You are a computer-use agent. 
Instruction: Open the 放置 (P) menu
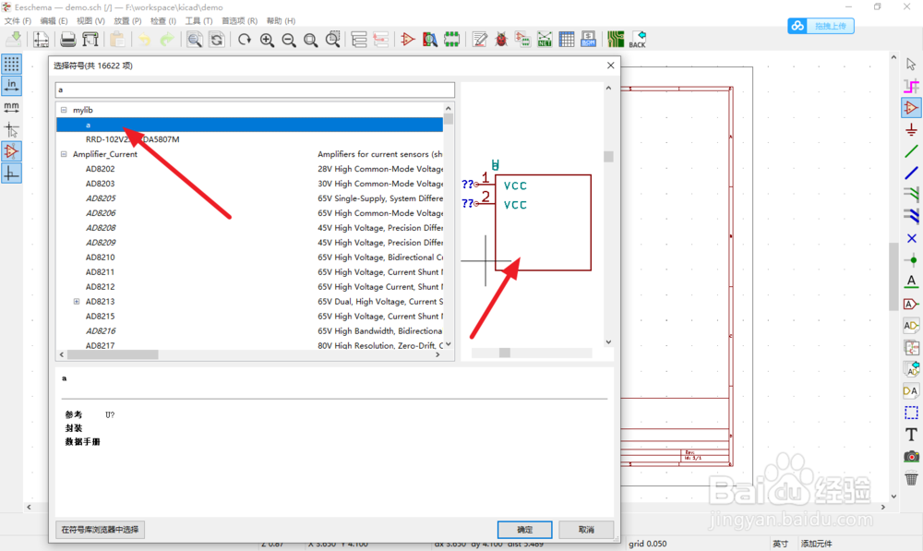127,20
